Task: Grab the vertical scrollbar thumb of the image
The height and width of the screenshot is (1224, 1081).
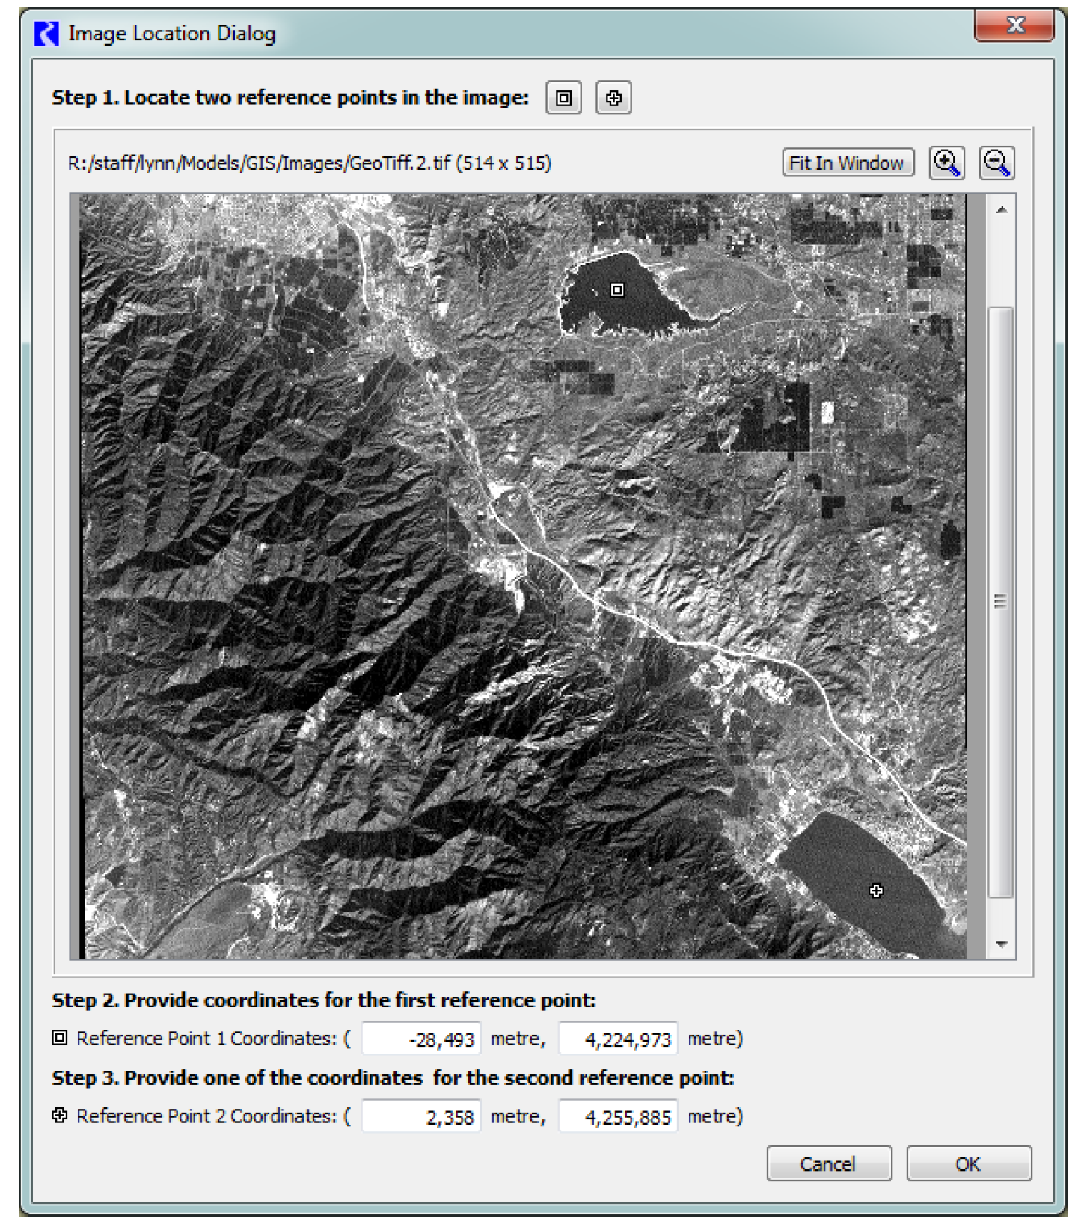Action: pos(1001,601)
